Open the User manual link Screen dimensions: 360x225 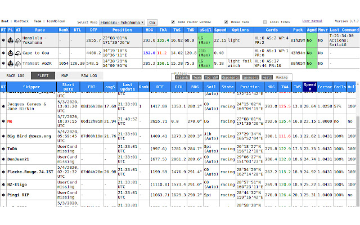tap(326, 20)
